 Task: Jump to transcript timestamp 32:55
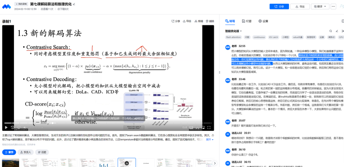click(242, 46)
